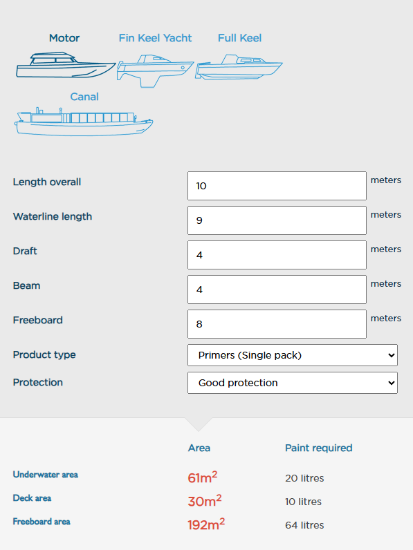Focus the Freeboard input field

pyautogui.click(x=277, y=324)
